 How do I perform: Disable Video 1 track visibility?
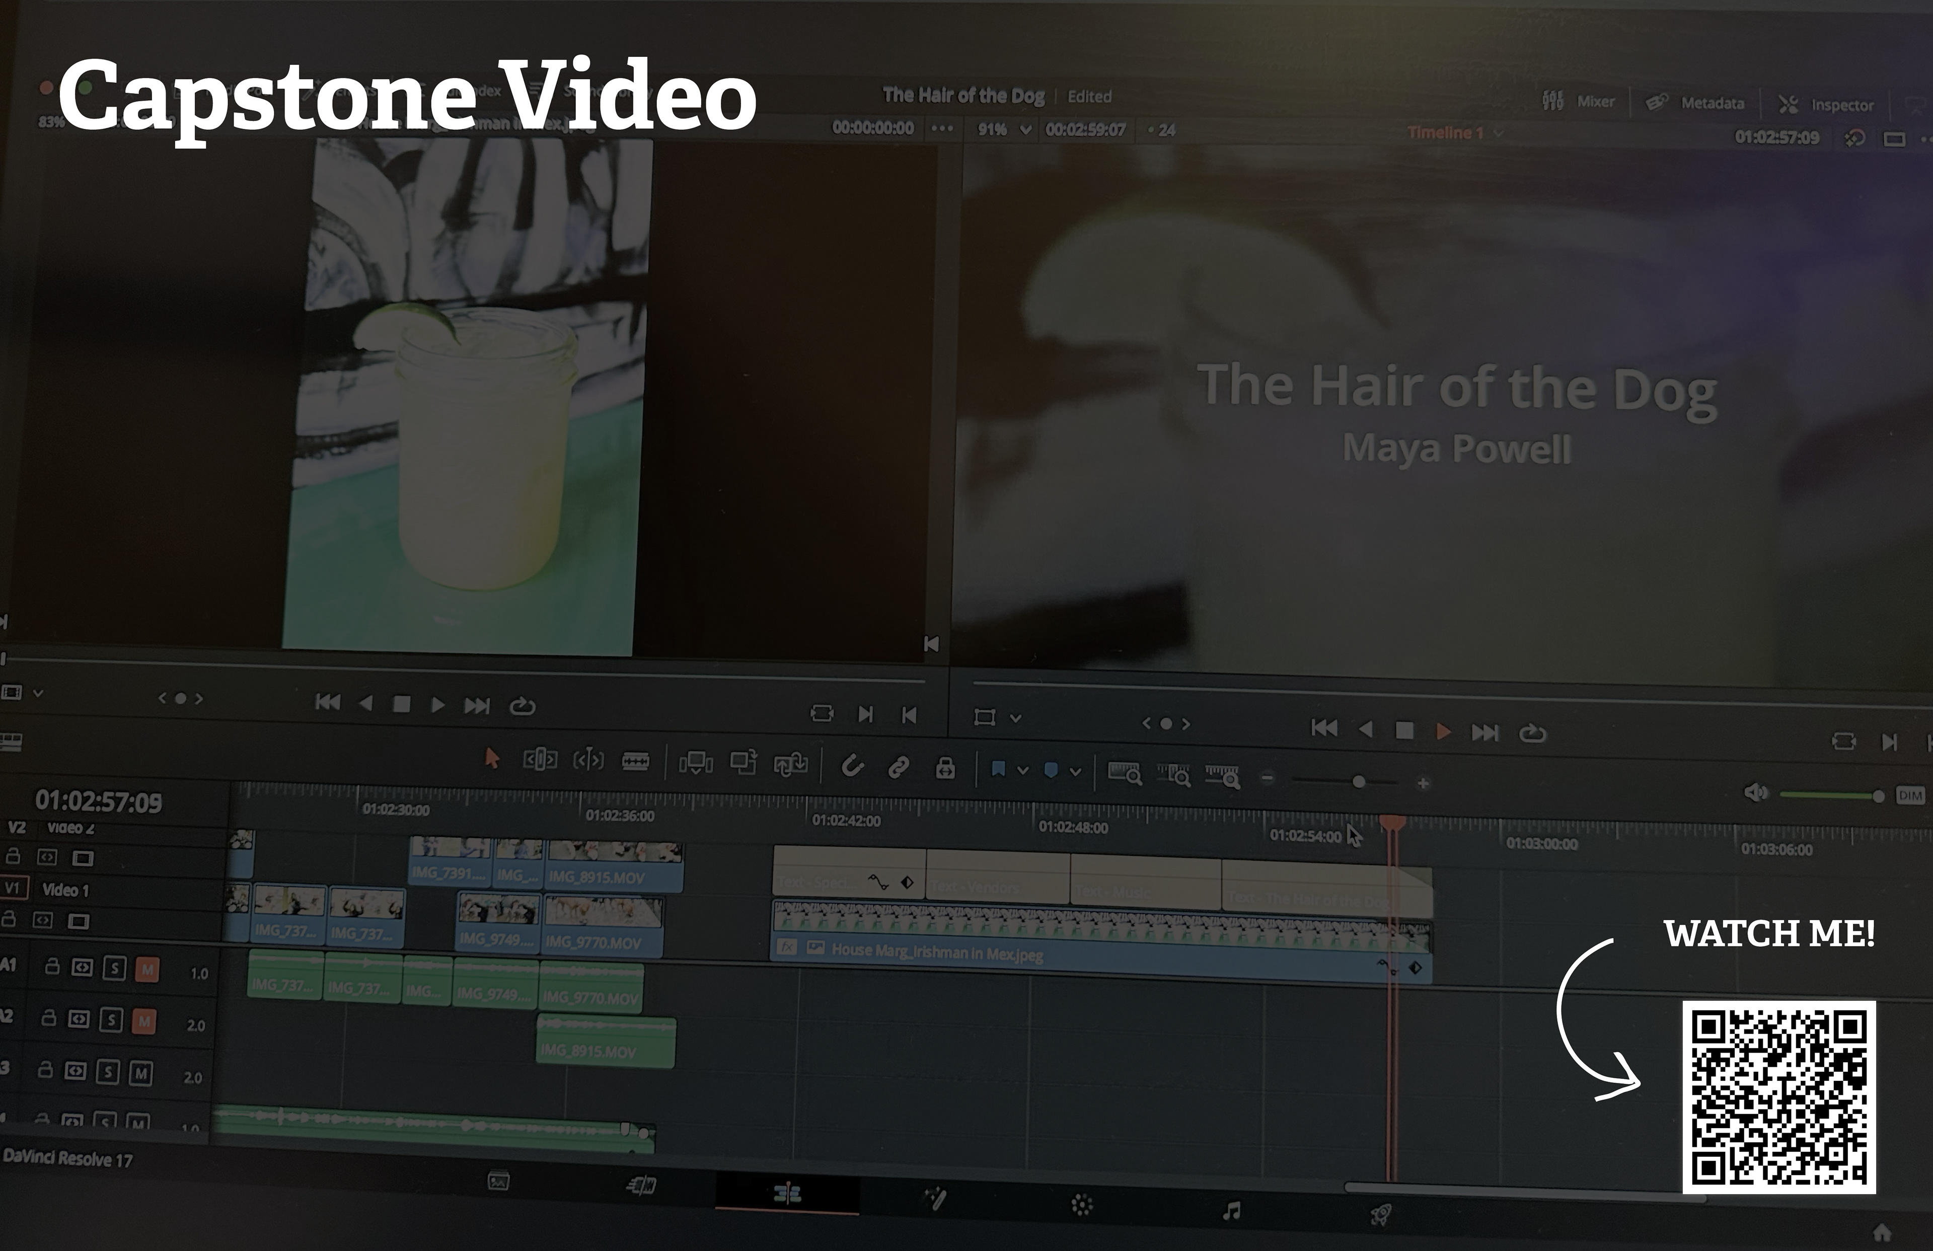coord(79,921)
